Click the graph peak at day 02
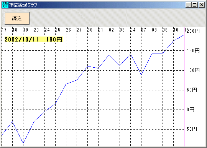This screenshot has height=148, width=207. 109,55
